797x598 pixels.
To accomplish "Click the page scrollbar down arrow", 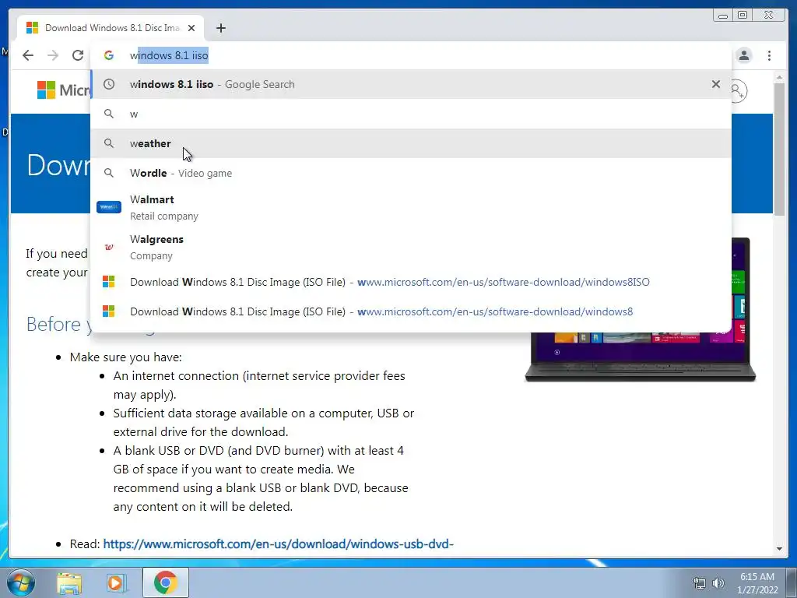I will click(779, 549).
